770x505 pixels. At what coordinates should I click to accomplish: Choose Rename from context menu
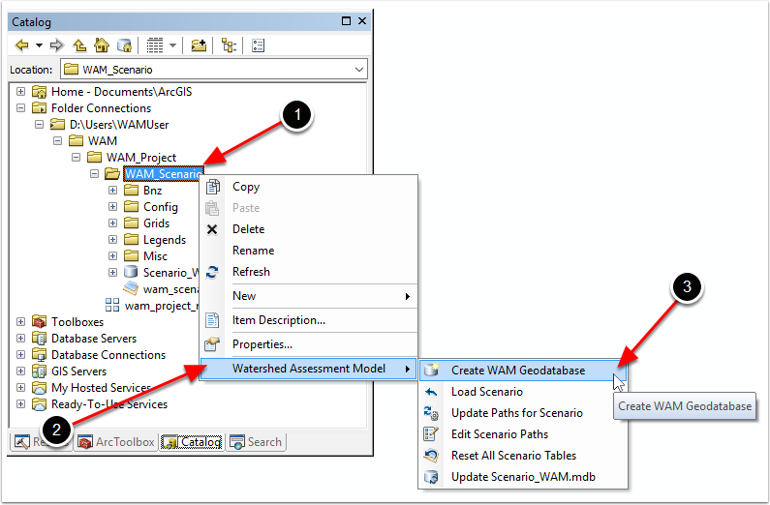pyautogui.click(x=308, y=251)
